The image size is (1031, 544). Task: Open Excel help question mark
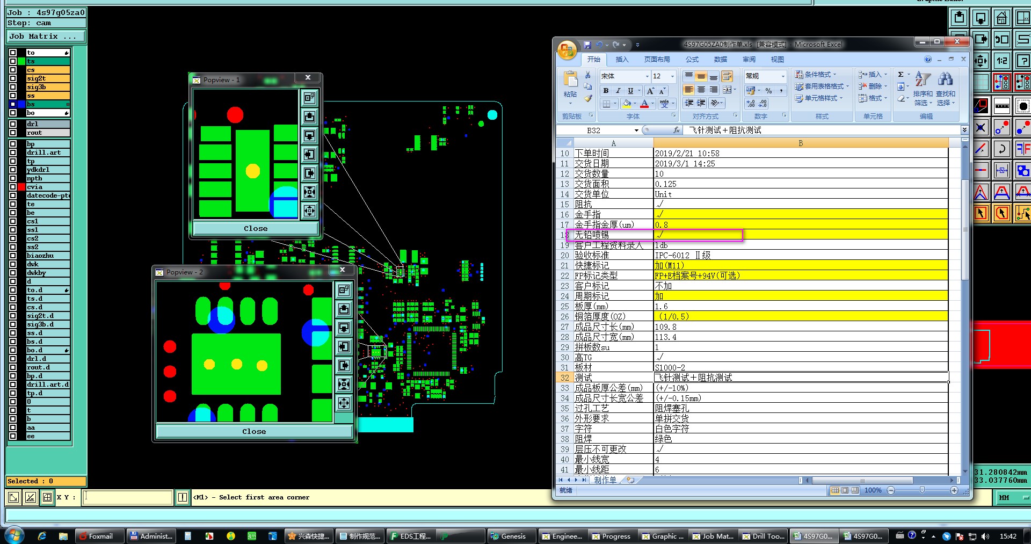click(x=928, y=59)
